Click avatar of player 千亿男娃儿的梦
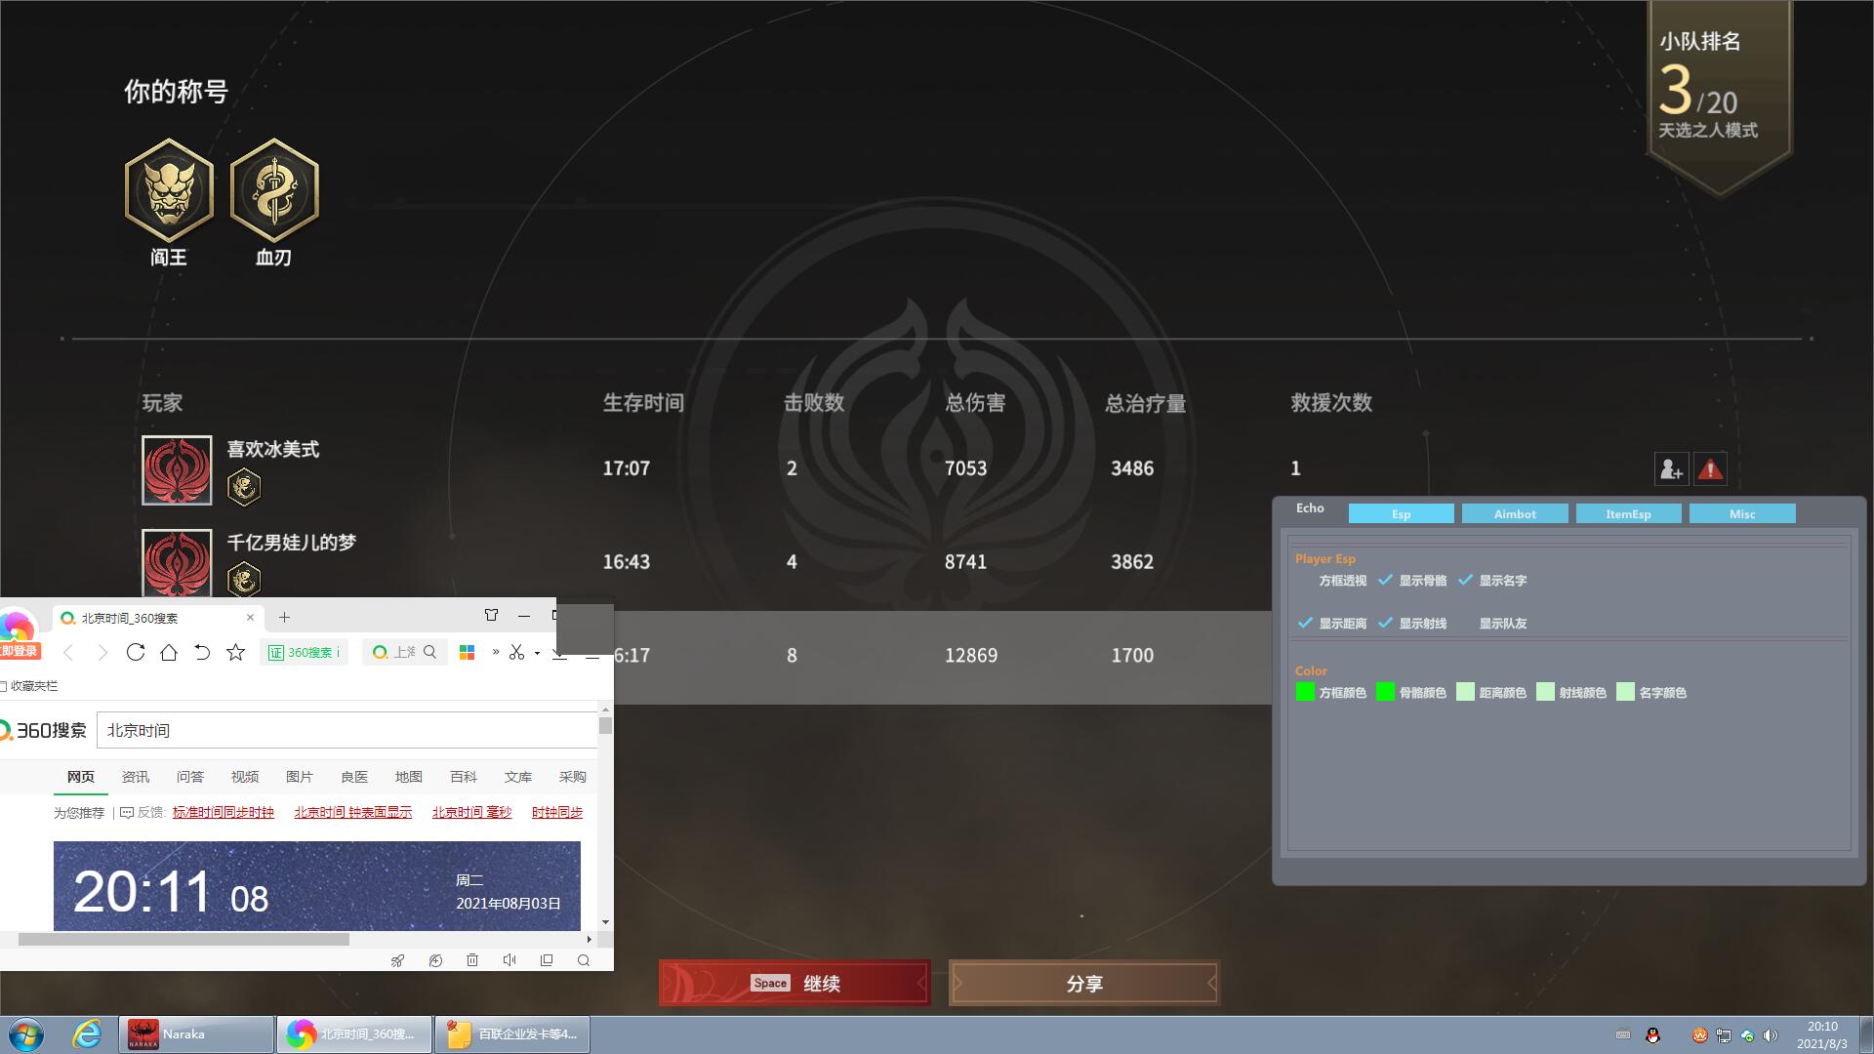 177,562
